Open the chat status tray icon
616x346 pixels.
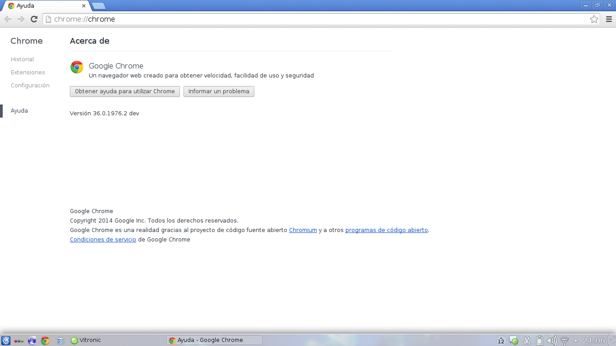click(514, 341)
